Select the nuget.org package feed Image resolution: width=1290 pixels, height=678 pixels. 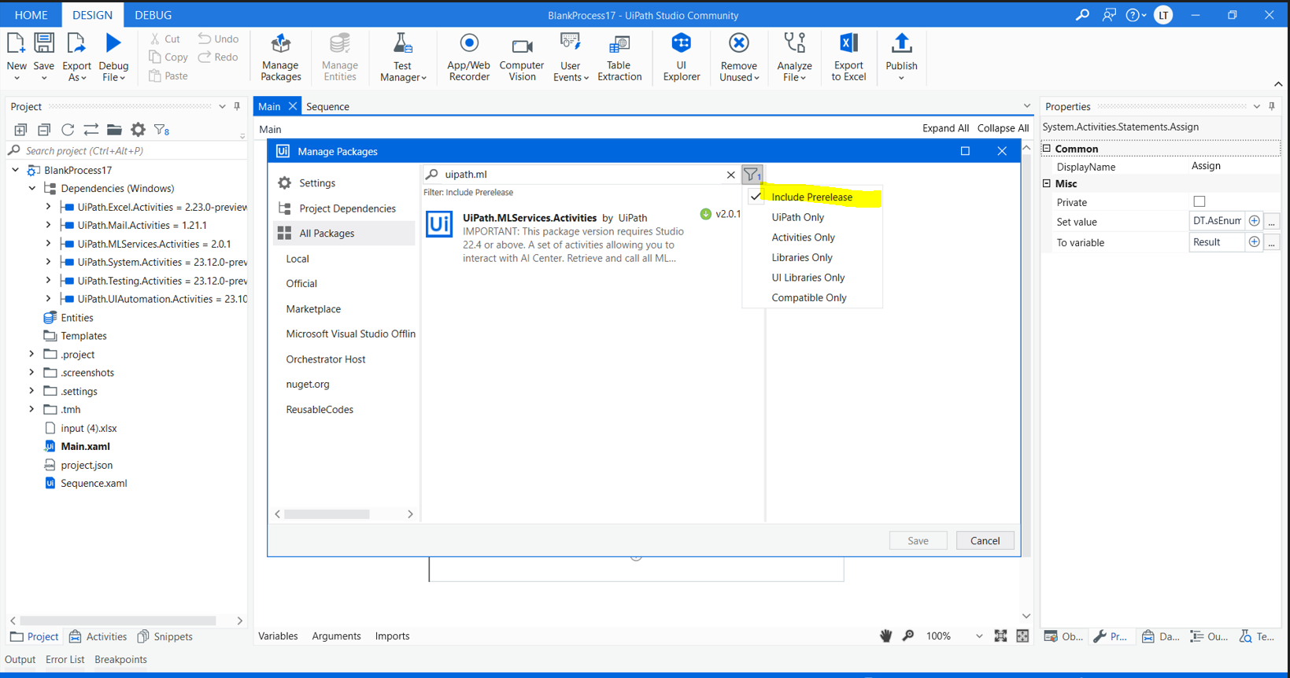308,385
